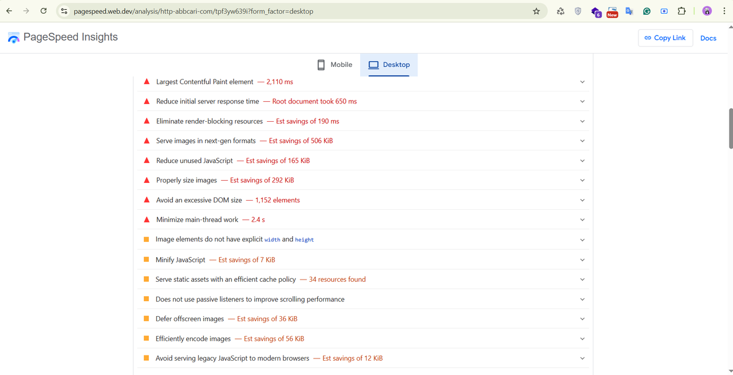Click the page vertical scrollbar thumb
Image resolution: width=733 pixels, height=375 pixels.
730,128
